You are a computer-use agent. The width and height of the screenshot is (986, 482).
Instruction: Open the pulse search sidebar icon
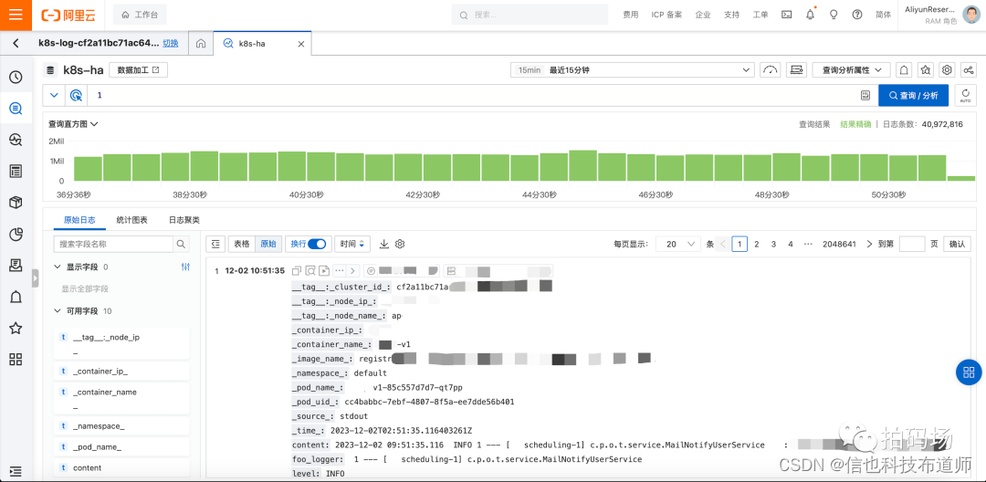tap(16, 140)
